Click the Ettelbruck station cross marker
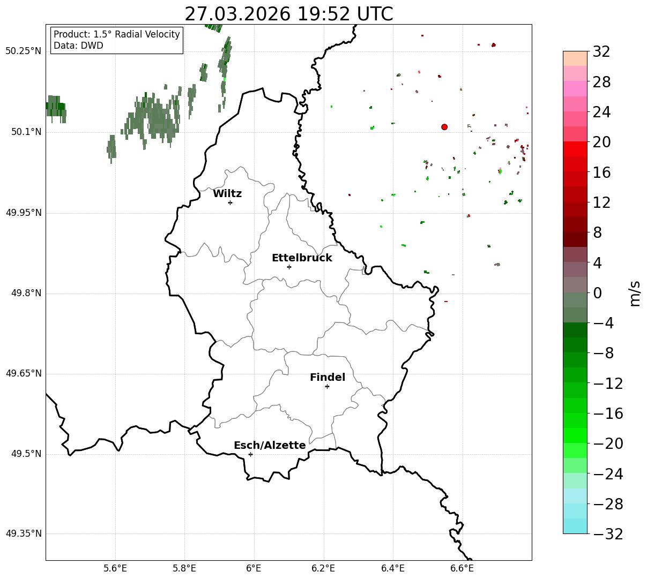Image resolution: width=647 pixels, height=579 pixels. pos(289,267)
